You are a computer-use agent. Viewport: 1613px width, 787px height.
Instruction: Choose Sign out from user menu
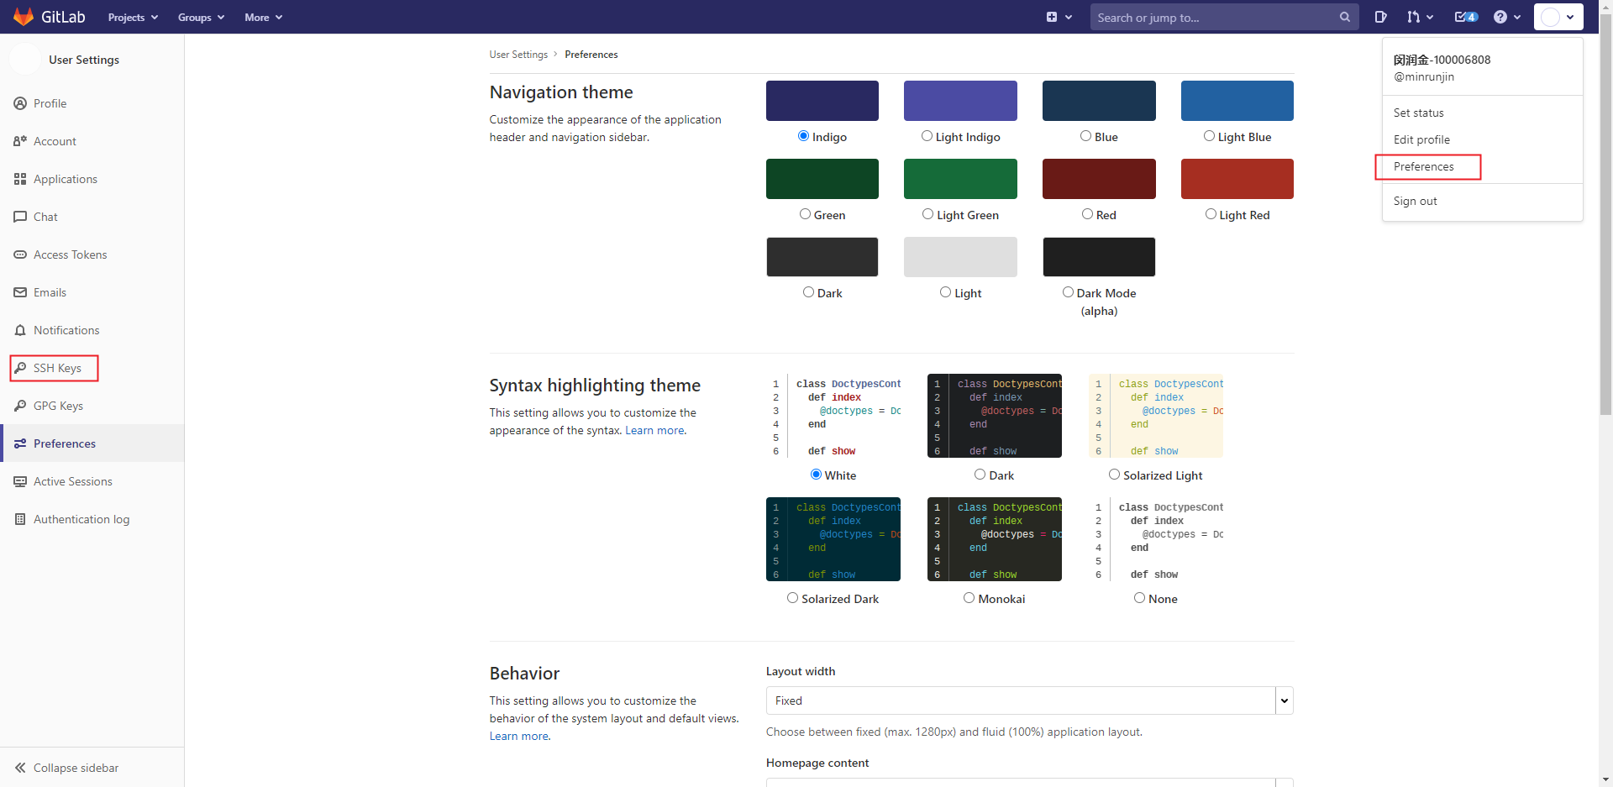[x=1415, y=201]
